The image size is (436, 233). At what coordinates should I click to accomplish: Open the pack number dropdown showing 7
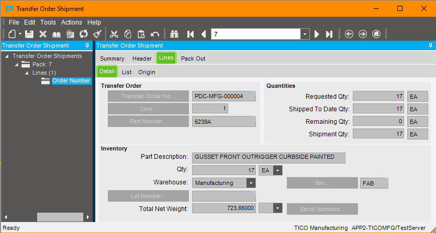[305, 34]
